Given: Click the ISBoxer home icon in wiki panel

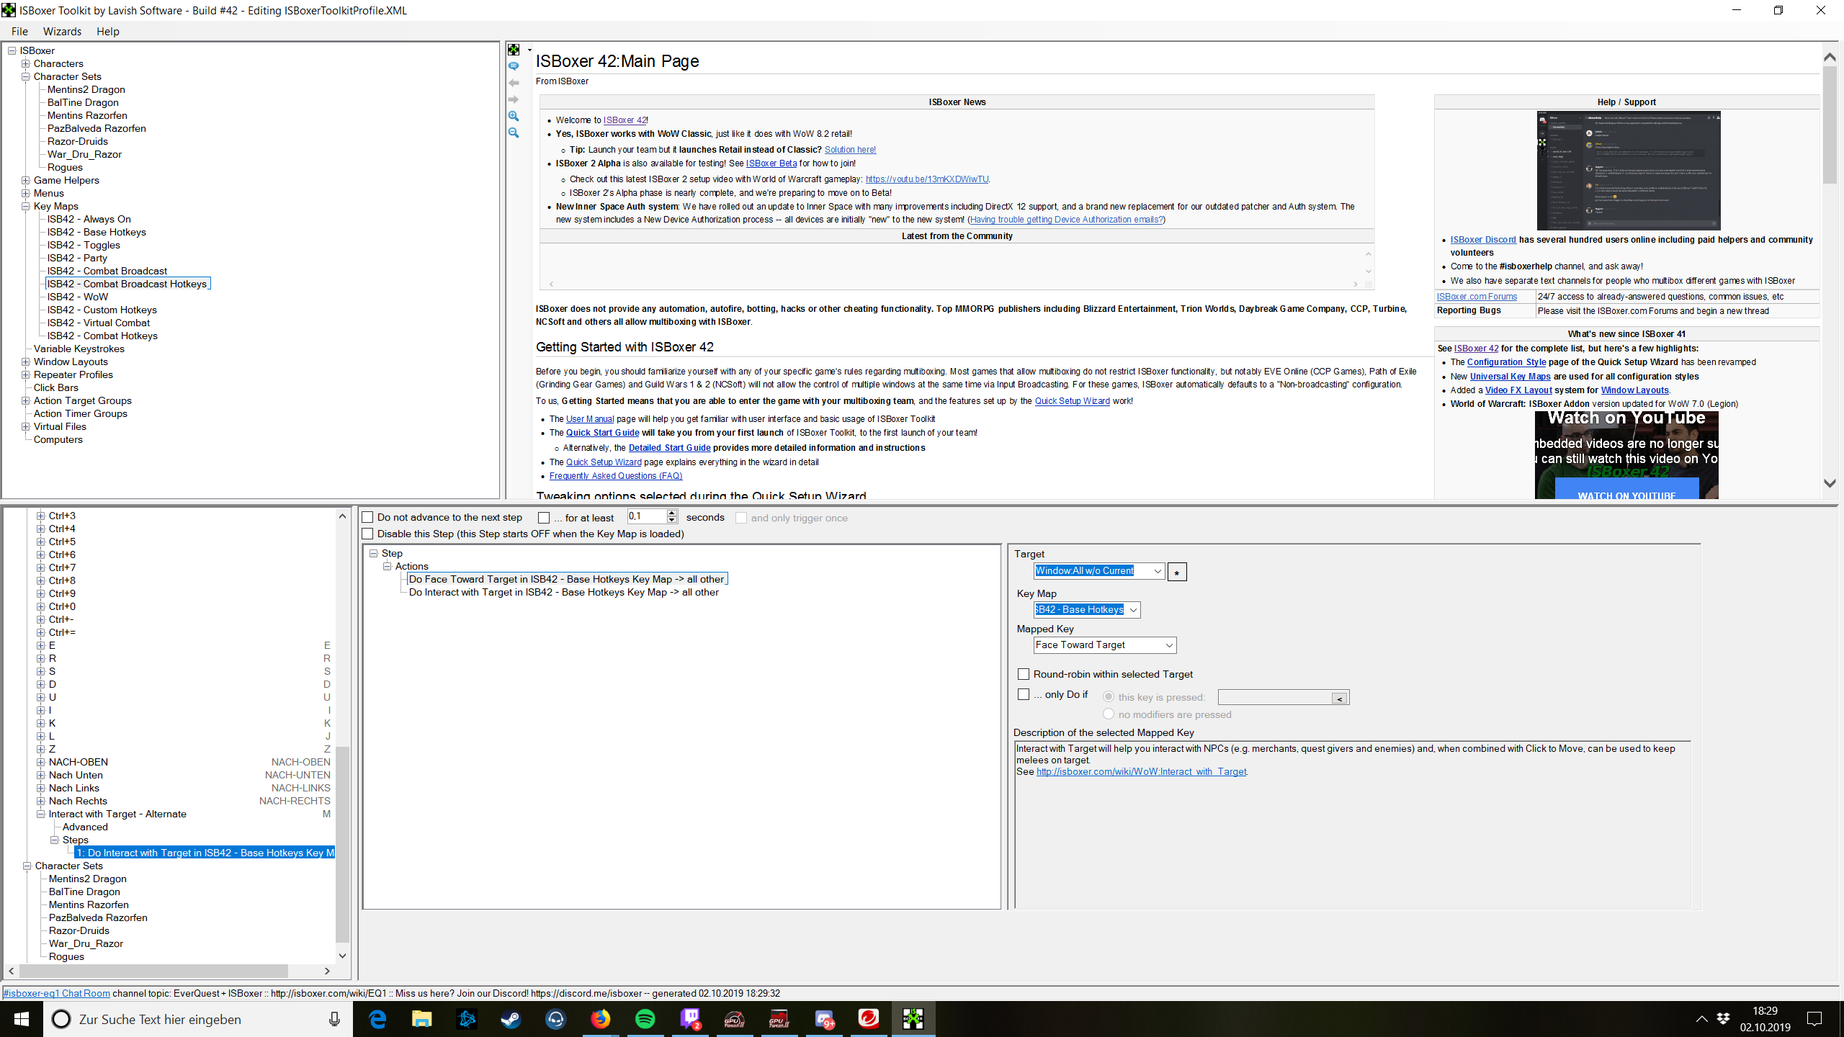Looking at the screenshot, I should coord(514,50).
